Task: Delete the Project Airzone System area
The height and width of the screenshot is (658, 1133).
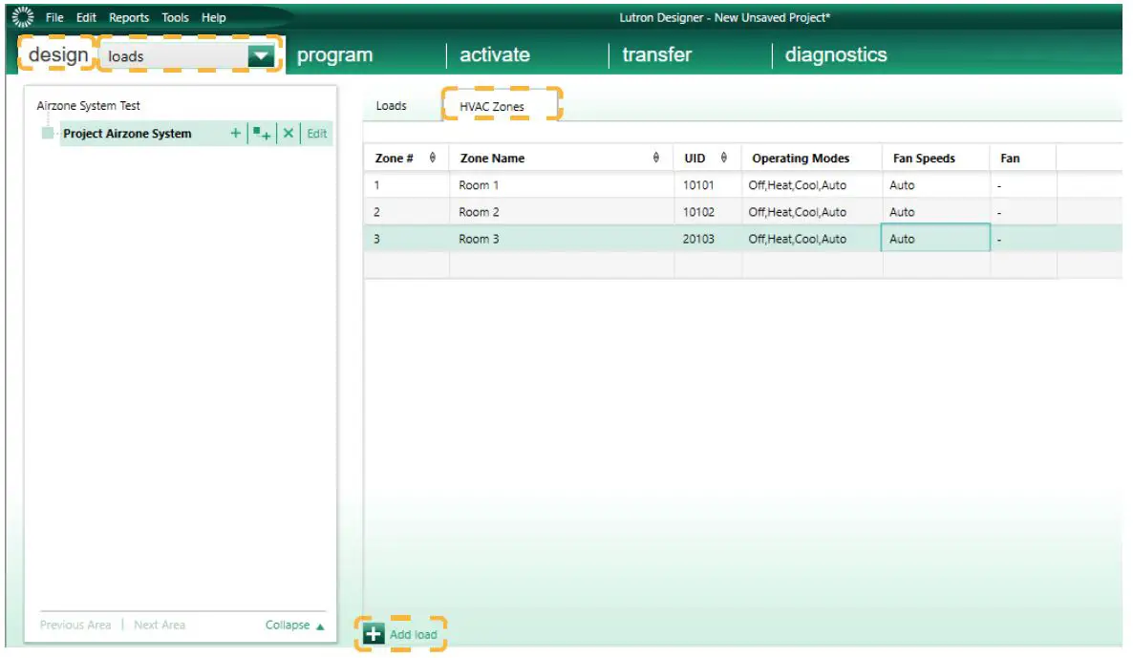Action: point(289,133)
